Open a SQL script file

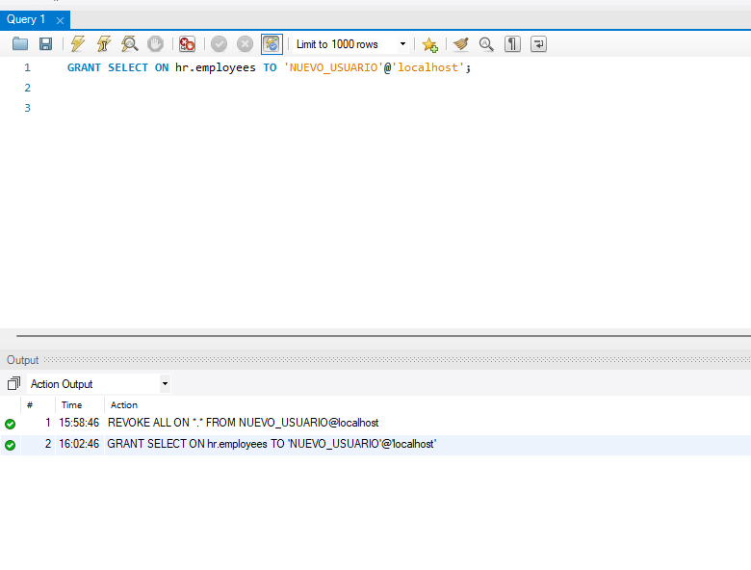20,44
